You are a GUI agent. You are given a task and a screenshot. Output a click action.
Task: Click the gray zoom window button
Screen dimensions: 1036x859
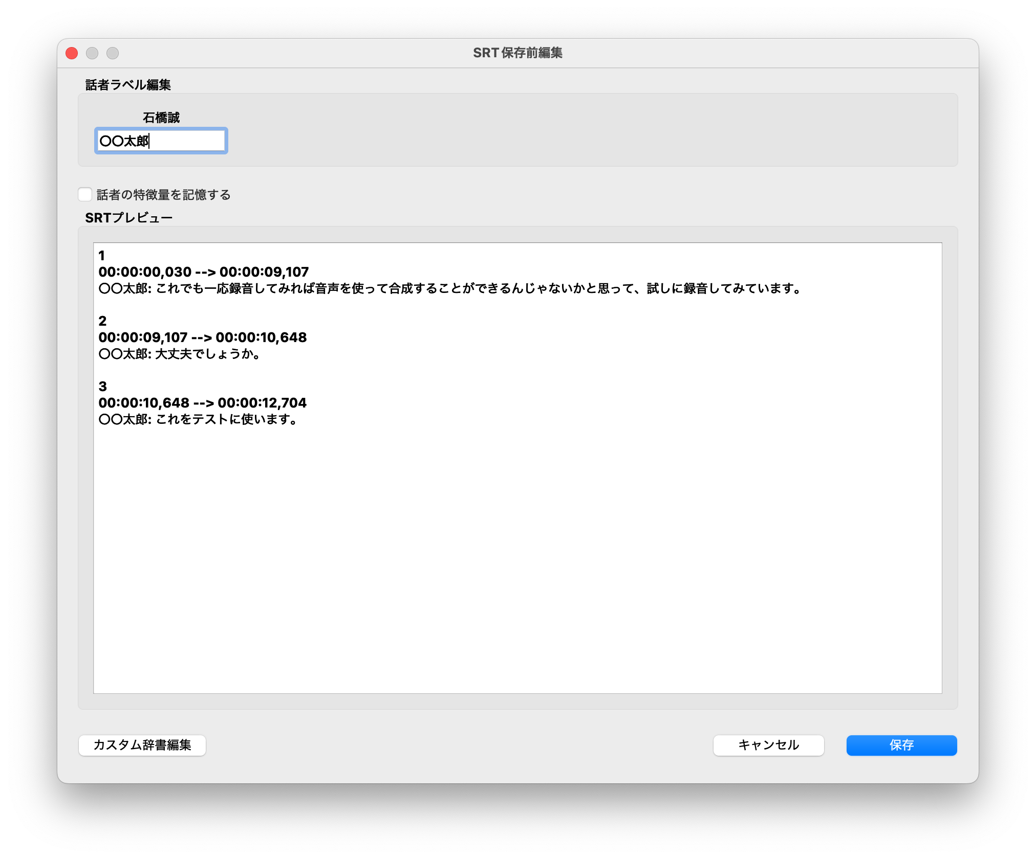click(113, 53)
